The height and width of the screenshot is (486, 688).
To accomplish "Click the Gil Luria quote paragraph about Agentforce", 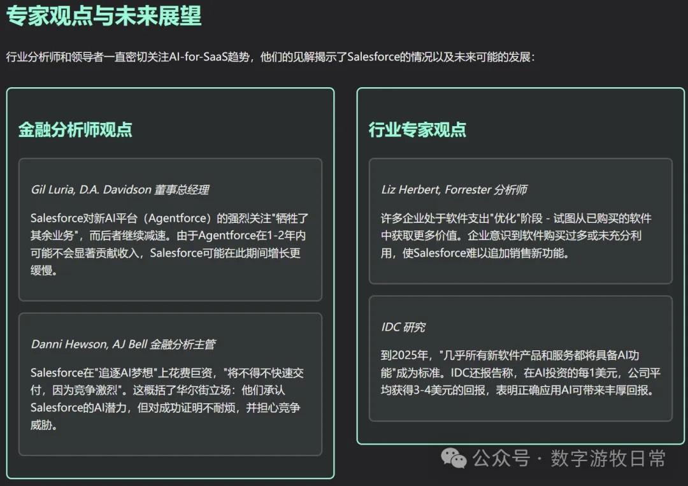I will pos(169,245).
